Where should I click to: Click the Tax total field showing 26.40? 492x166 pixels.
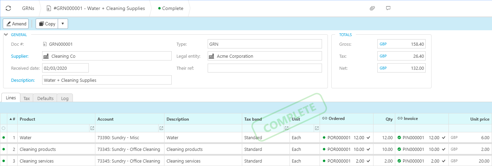click(401, 56)
